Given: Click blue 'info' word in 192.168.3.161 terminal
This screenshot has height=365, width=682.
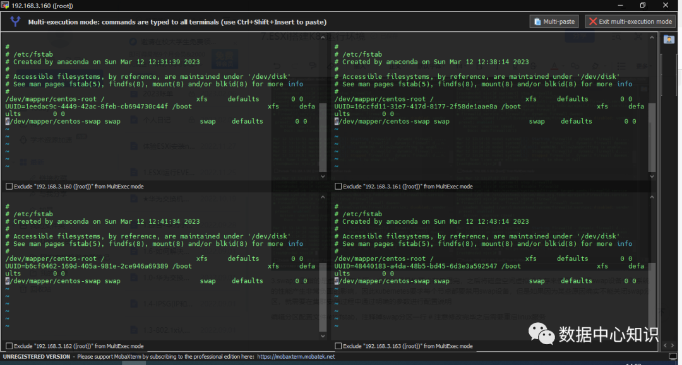Looking at the screenshot, I should pos(625,84).
